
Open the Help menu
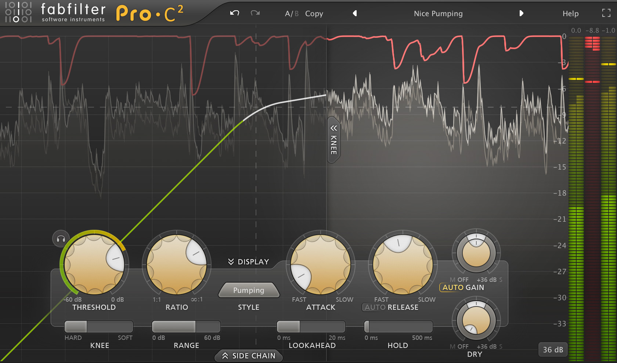pyautogui.click(x=570, y=14)
